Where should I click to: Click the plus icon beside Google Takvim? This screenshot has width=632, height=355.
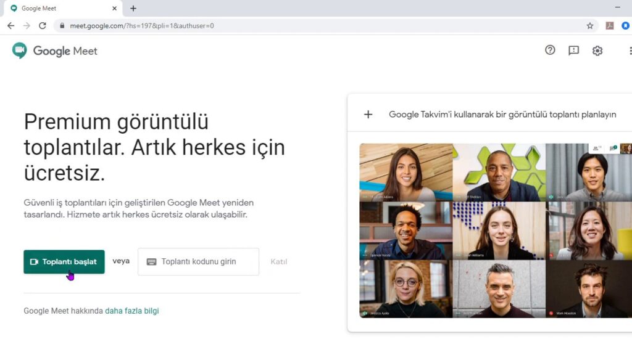(x=368, y=114)
